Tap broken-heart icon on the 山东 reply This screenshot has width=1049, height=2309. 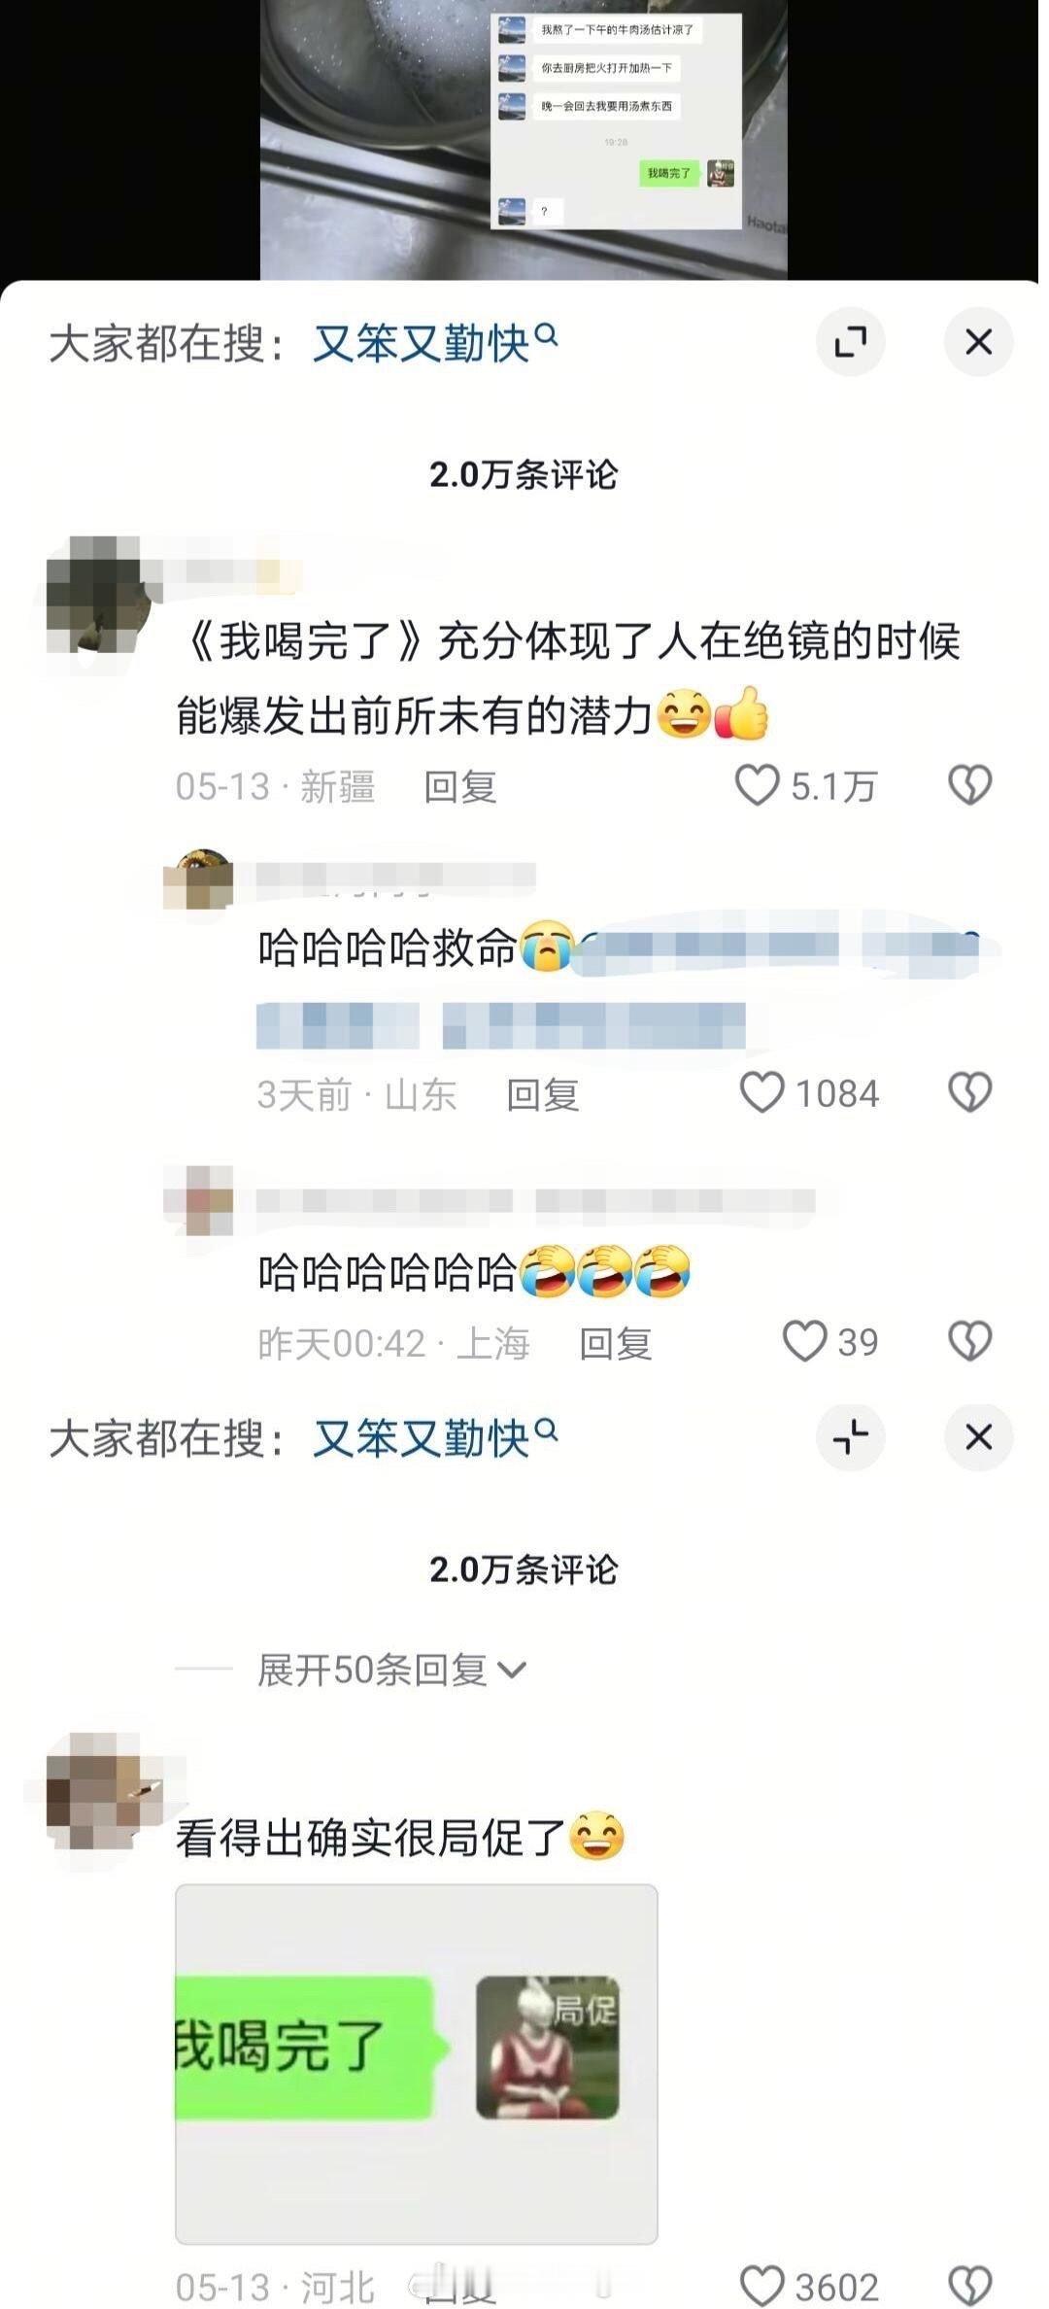click(x=969, y=1092)
